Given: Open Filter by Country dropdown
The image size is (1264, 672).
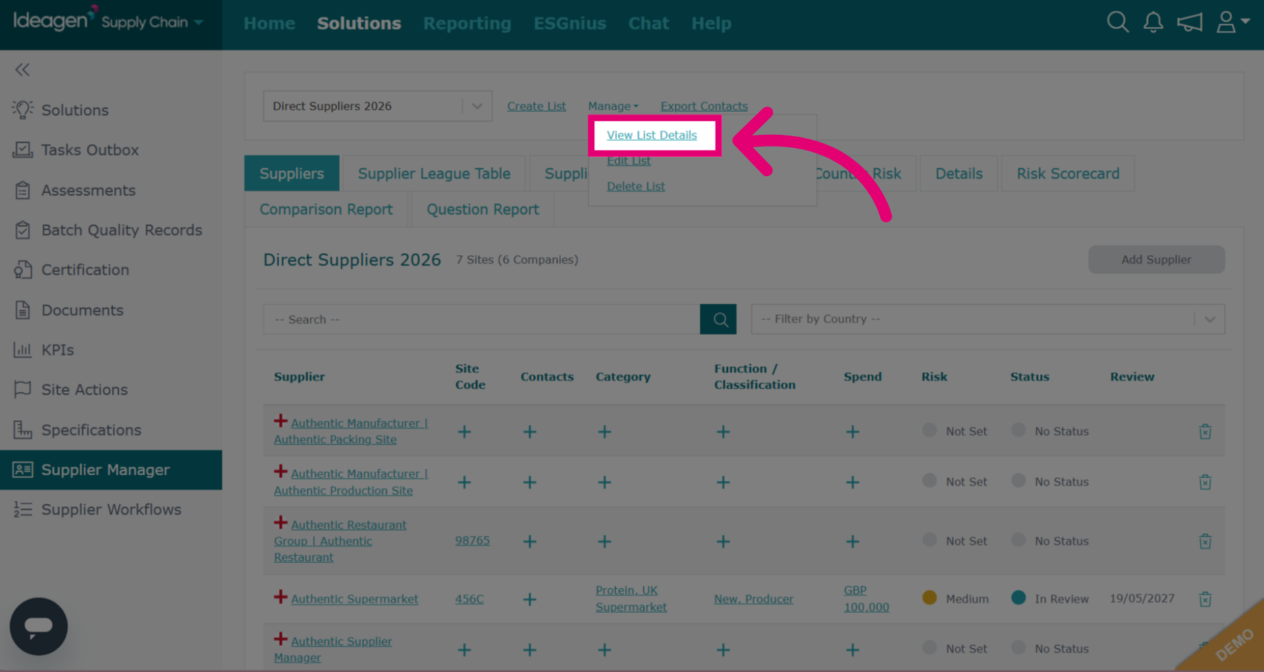Looking at the screenshot, I should (987, 319).
